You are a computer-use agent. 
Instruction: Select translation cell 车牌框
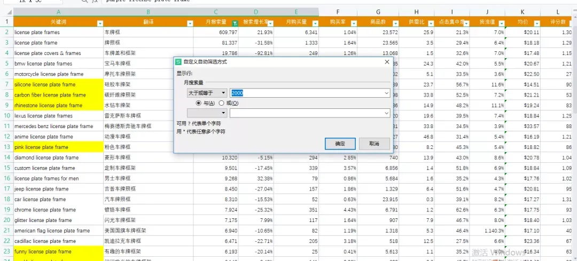coord(149,33)
